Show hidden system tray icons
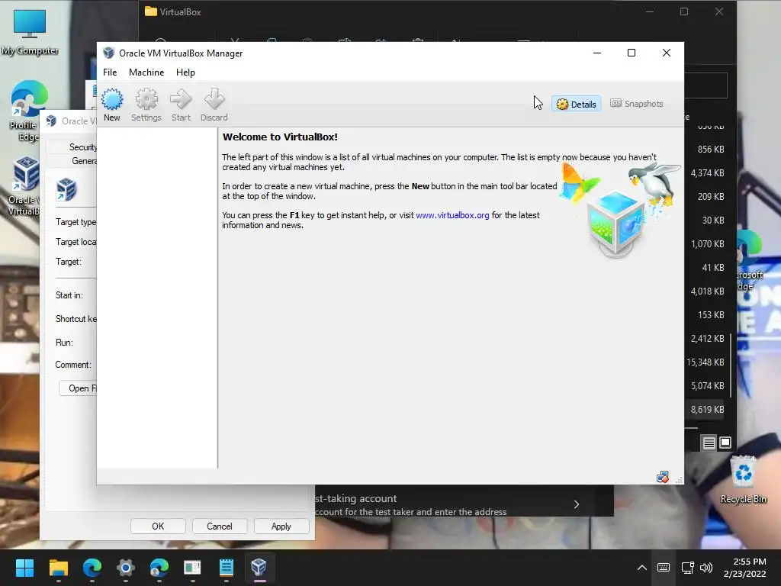 point(642,568)
